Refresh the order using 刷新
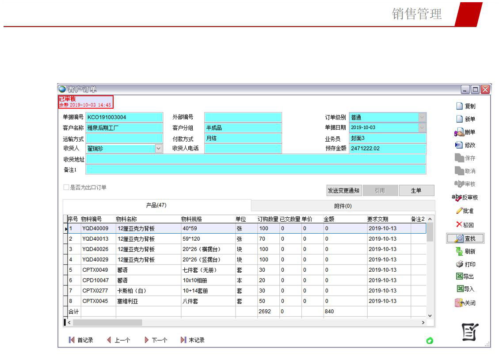The image size is (499, 358). [460, 251]
